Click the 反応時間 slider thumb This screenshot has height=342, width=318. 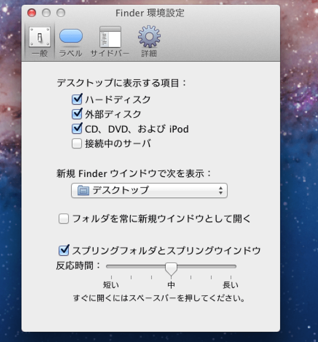coord(171,269)
